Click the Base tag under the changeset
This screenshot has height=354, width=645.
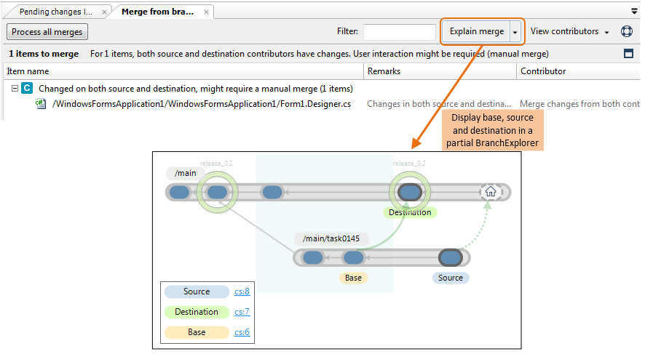[x=353, y=278]
